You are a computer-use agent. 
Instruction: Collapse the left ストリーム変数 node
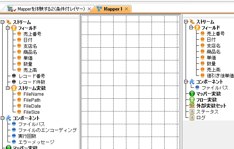pos(8,88)
